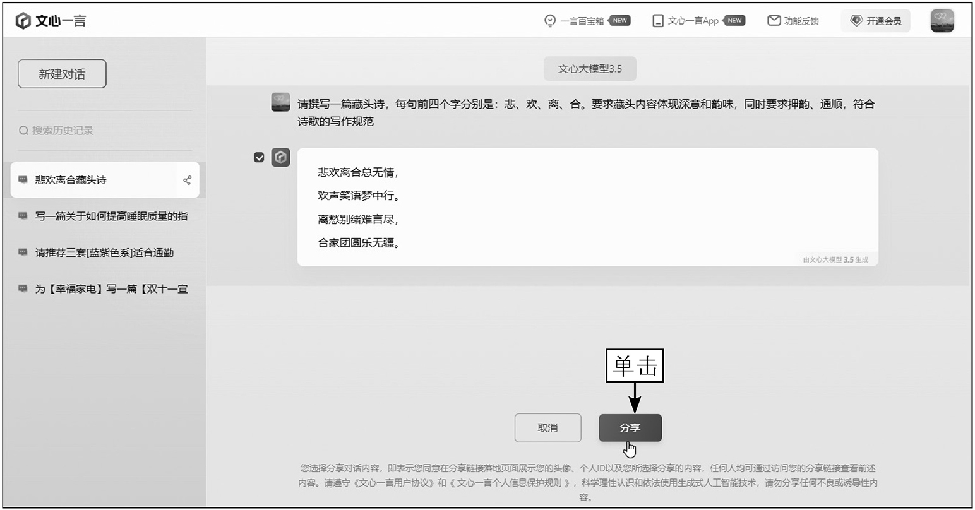Click chat icon beside 为【幸福家电】

[x=23, y=288]
